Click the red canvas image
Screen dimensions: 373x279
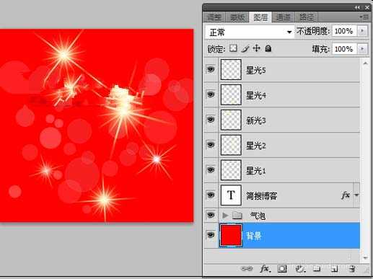pyautogui.click(x=97, y=125)
